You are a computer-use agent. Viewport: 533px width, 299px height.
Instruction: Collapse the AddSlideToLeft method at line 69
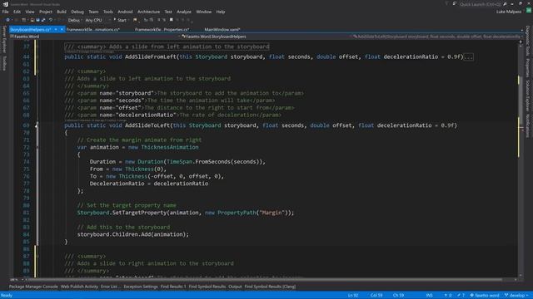37,125
